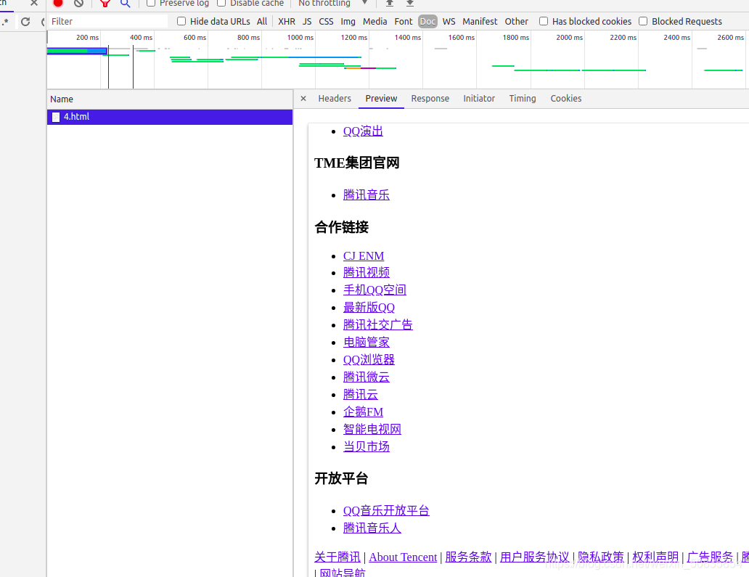Filter requests by CSS
749x577 pixels.
pyautogui.click(x=327, y=22)
